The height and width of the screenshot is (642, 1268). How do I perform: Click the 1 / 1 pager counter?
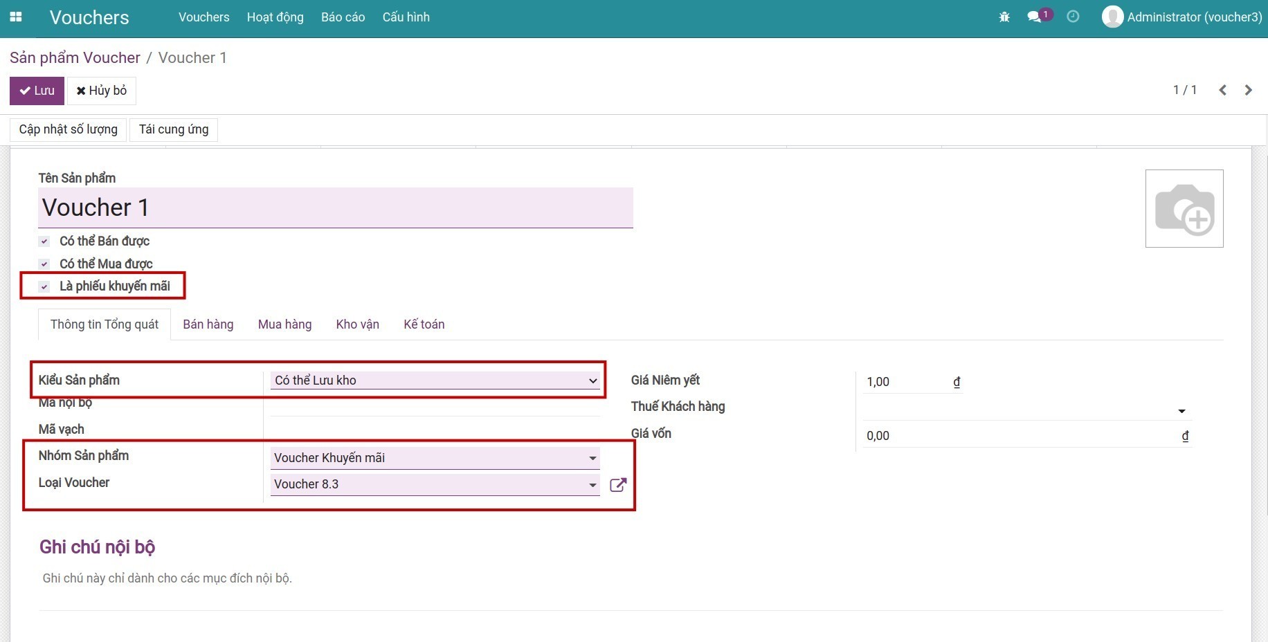click(1184, 90)
